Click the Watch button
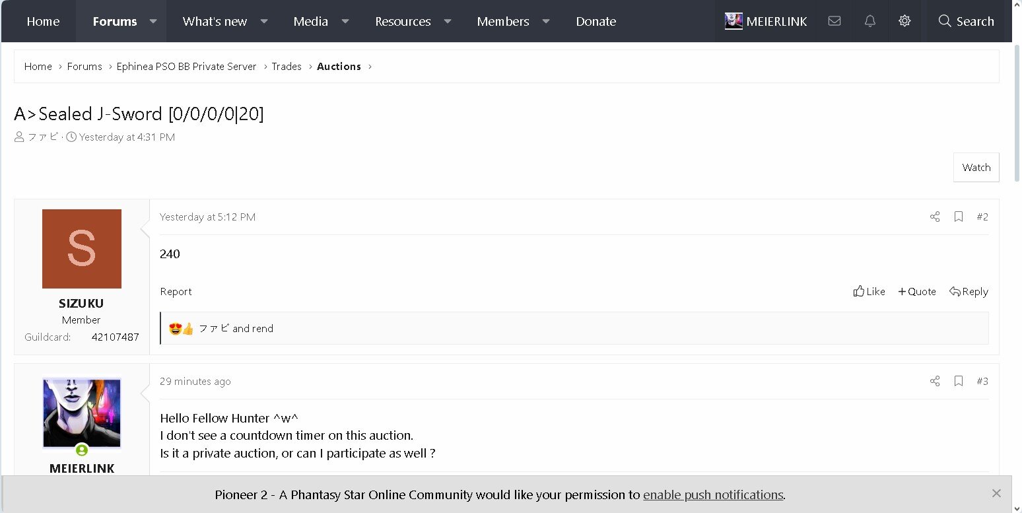 [976, 168]
